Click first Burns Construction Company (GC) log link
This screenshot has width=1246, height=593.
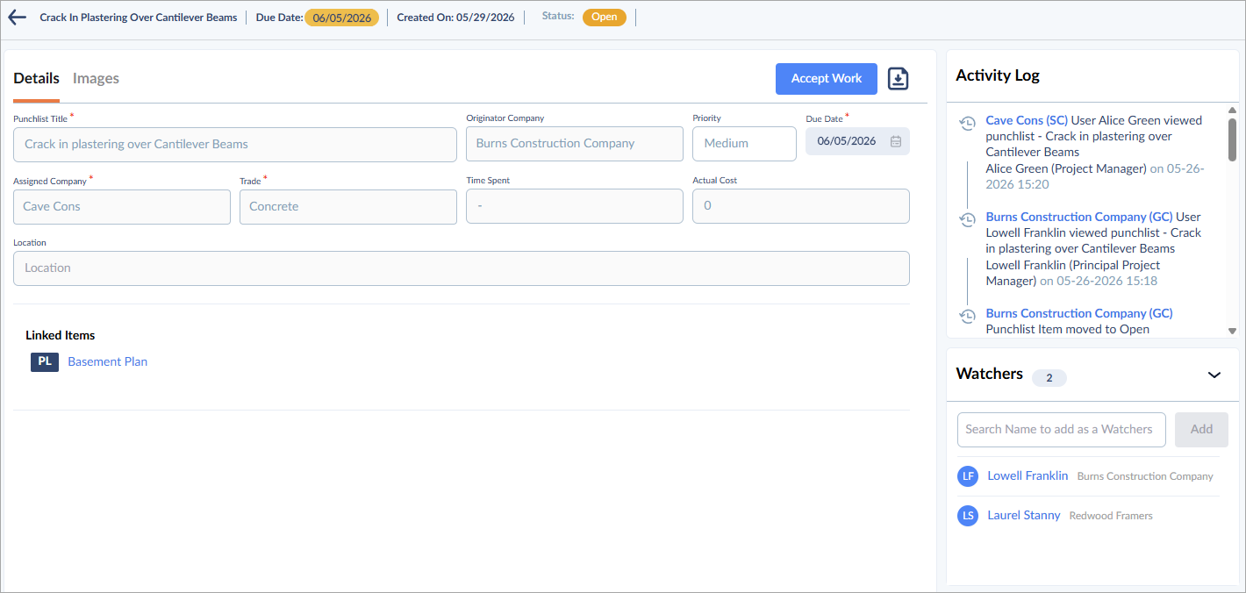tap(1079, 217)
